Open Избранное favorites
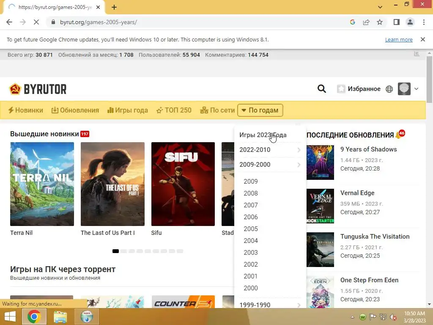The width and height of the screenshot is (433, 325). click(x=359, y=89)
